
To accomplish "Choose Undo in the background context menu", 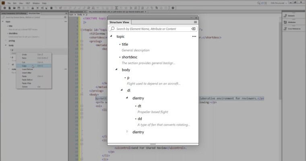I will coord(34,55).
